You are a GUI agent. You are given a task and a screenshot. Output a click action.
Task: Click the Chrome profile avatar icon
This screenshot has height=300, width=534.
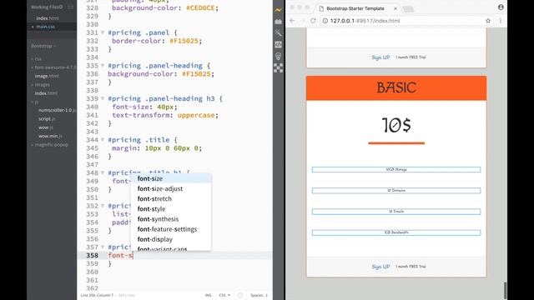point(501,7)
